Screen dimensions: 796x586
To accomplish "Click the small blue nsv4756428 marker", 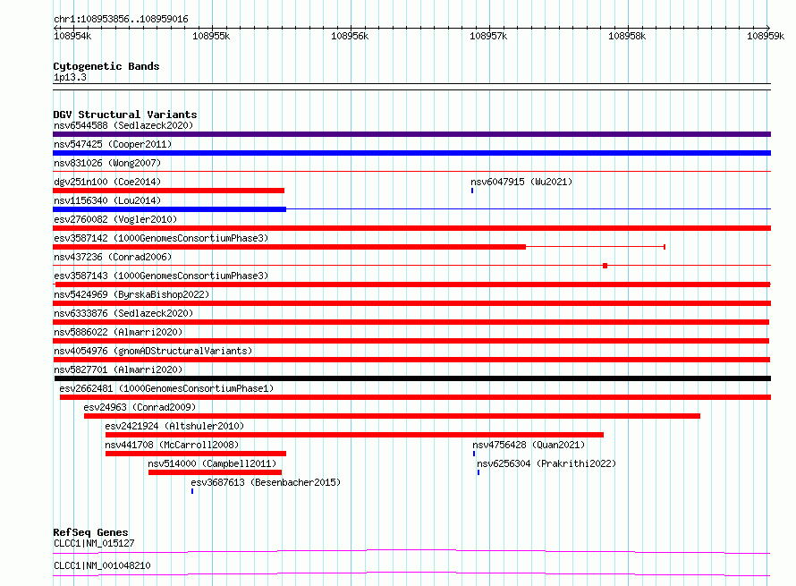I will [x=474, y=454].
